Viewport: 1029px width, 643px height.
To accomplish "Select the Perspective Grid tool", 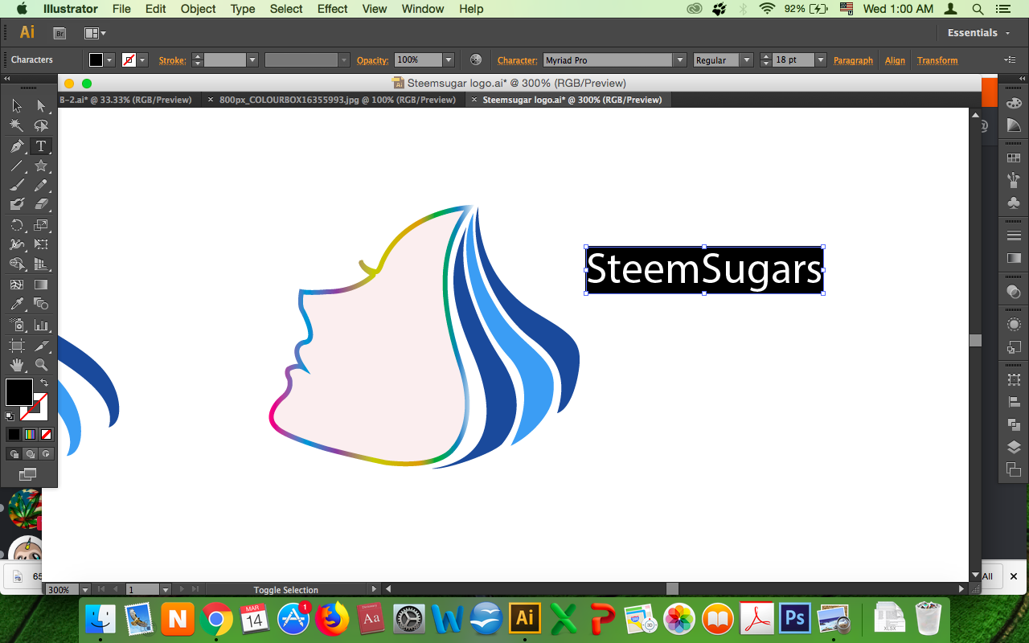I will pyautogui.click(x=41, y=264).
